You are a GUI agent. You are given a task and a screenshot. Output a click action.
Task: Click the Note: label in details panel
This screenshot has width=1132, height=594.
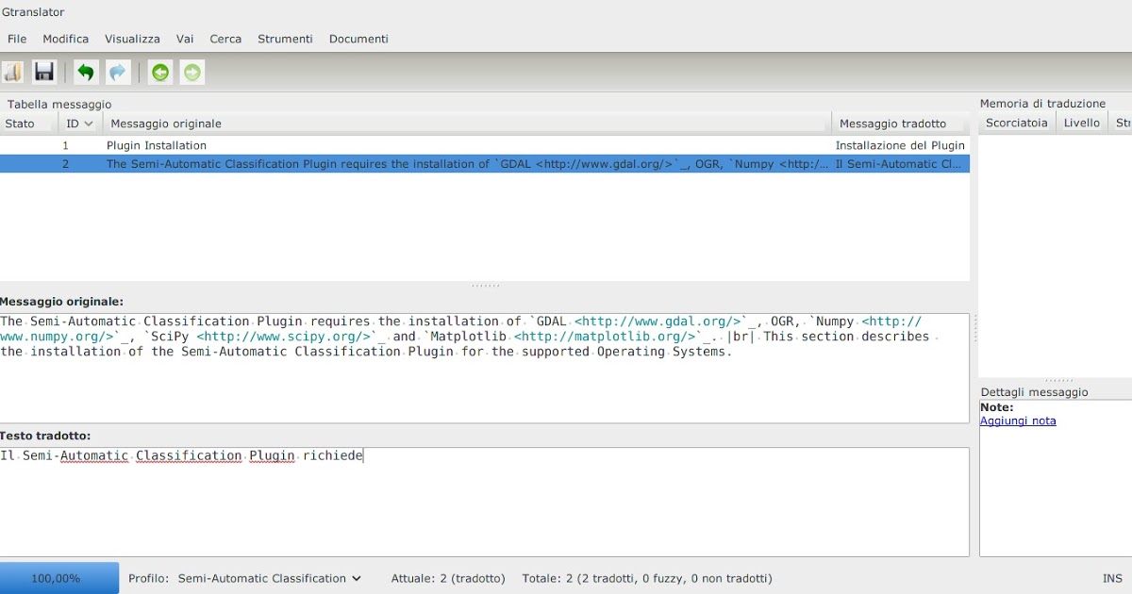pos(997,407)
